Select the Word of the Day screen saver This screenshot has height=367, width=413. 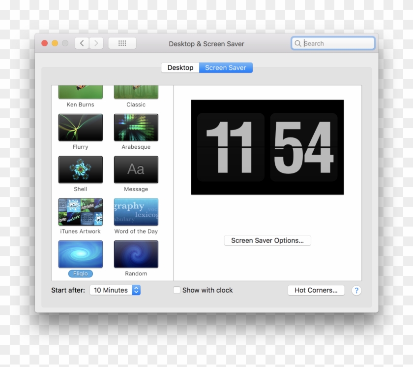(136, 212)
